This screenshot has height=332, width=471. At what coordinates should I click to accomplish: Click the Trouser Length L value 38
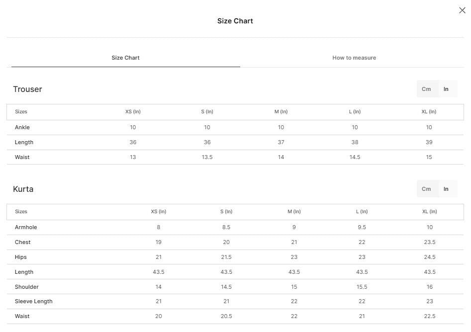355,142
